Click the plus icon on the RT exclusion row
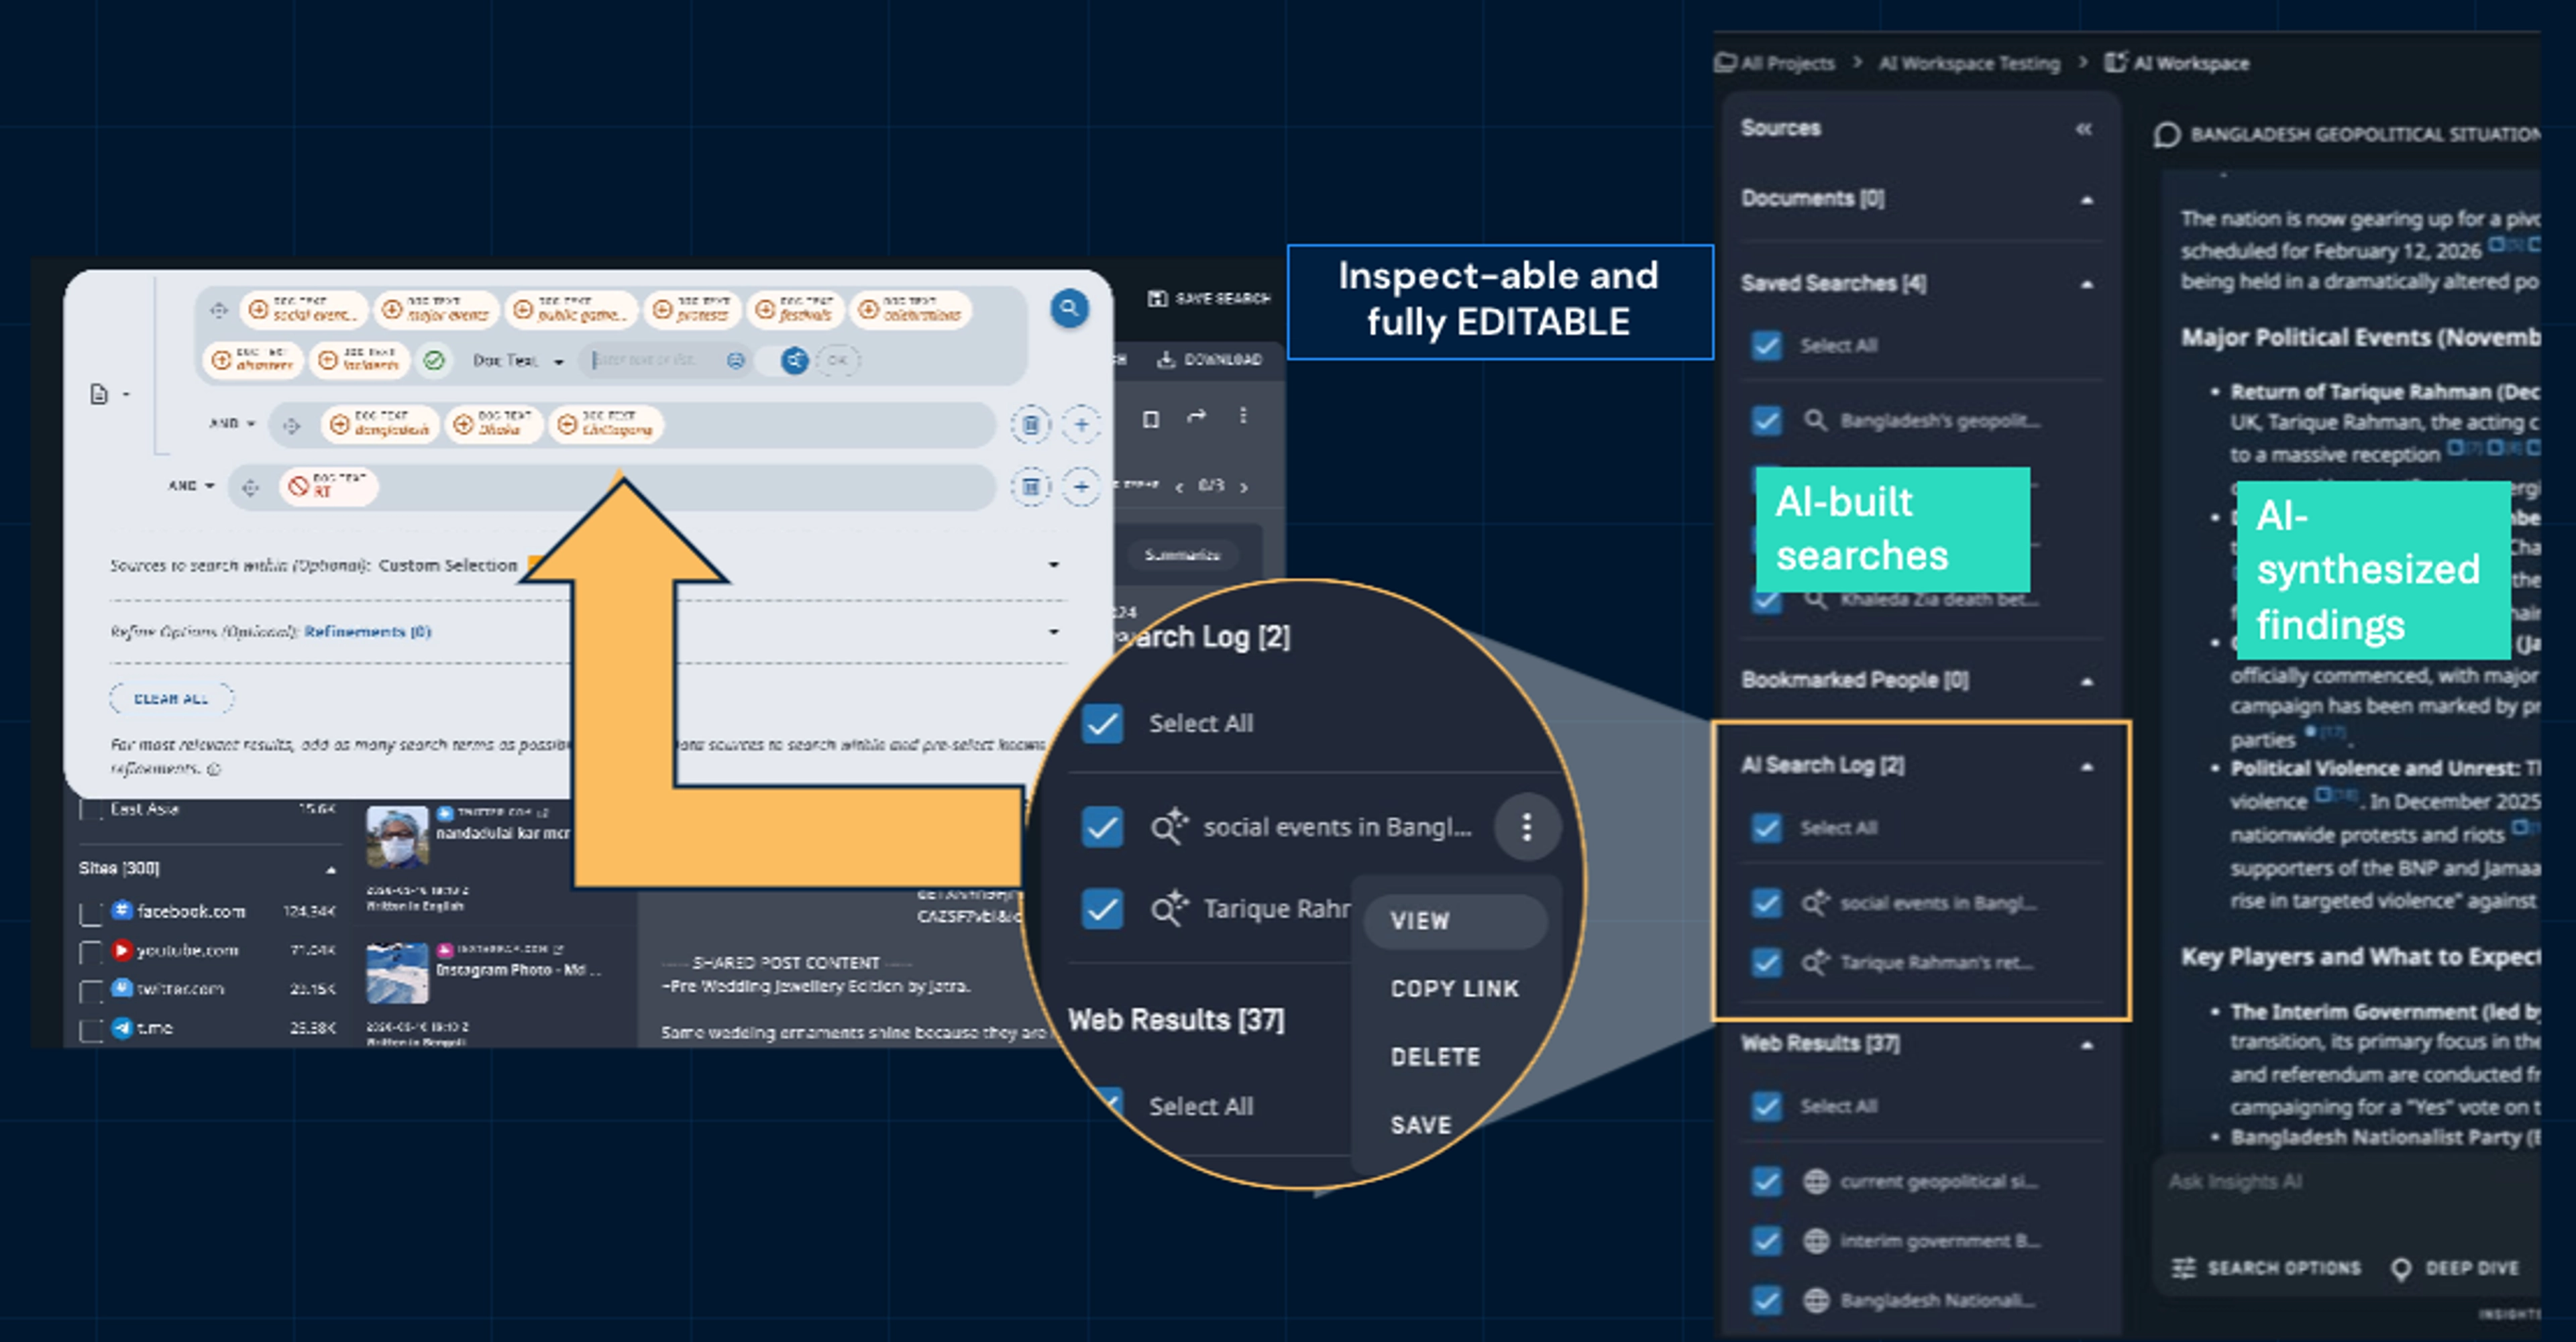This screenshot has height=1342, width=2576. coord(1081,487)
